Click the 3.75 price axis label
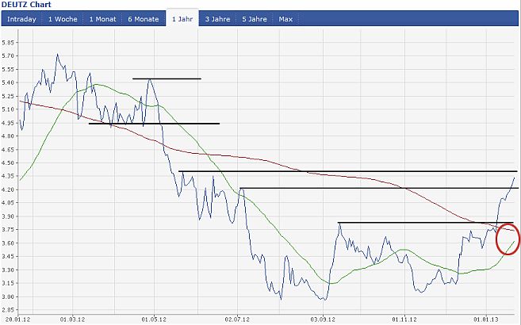 point(8,230)
